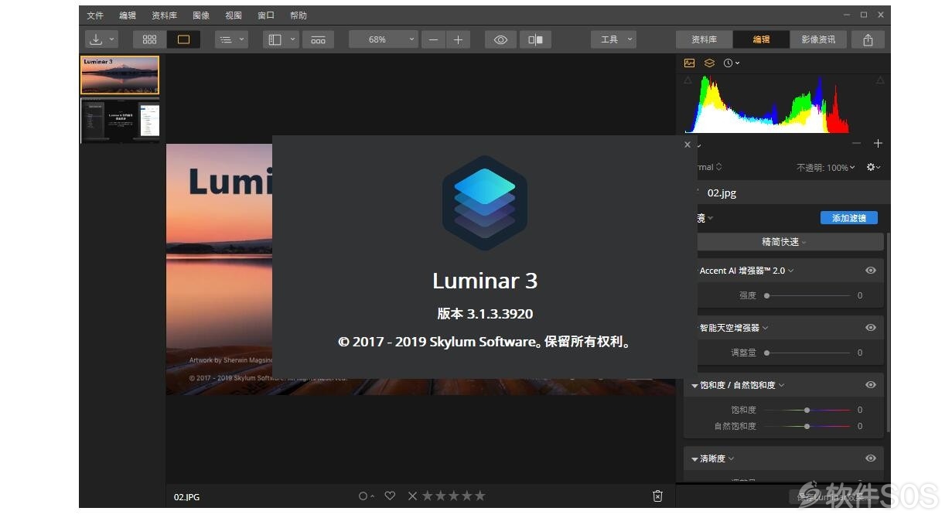
Task: Click the share export icon
Action: [868, 39]
